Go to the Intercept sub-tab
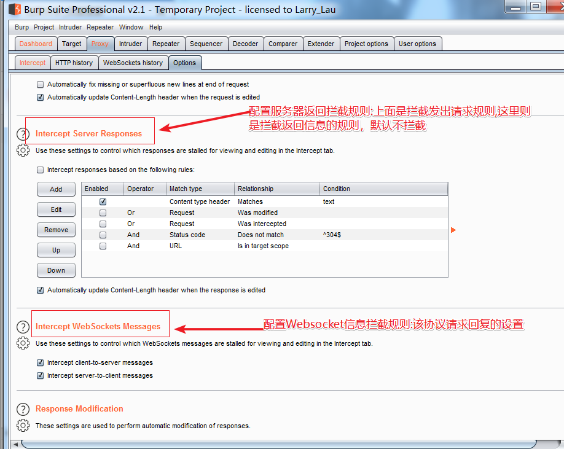Viewport: 564px width, 449px height. (x=33, y=63)
